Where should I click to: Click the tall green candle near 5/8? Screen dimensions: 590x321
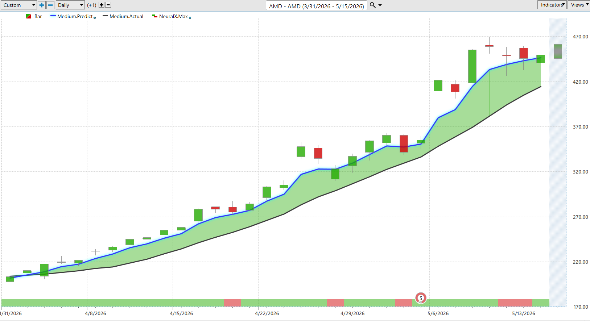tap(472, 66)
